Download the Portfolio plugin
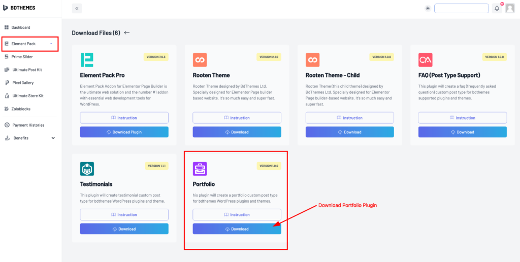 pos(237,229)
